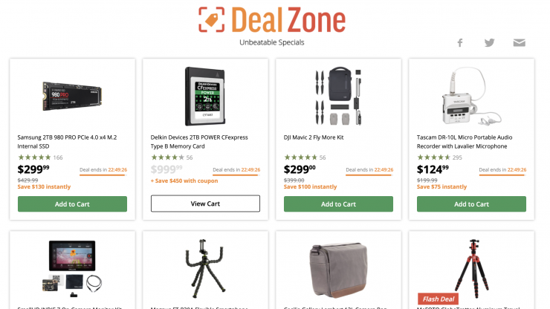Open the Tascam DR-10L recorder image
The width and height of the screenshot is (550, 309).
coord(471,97)
